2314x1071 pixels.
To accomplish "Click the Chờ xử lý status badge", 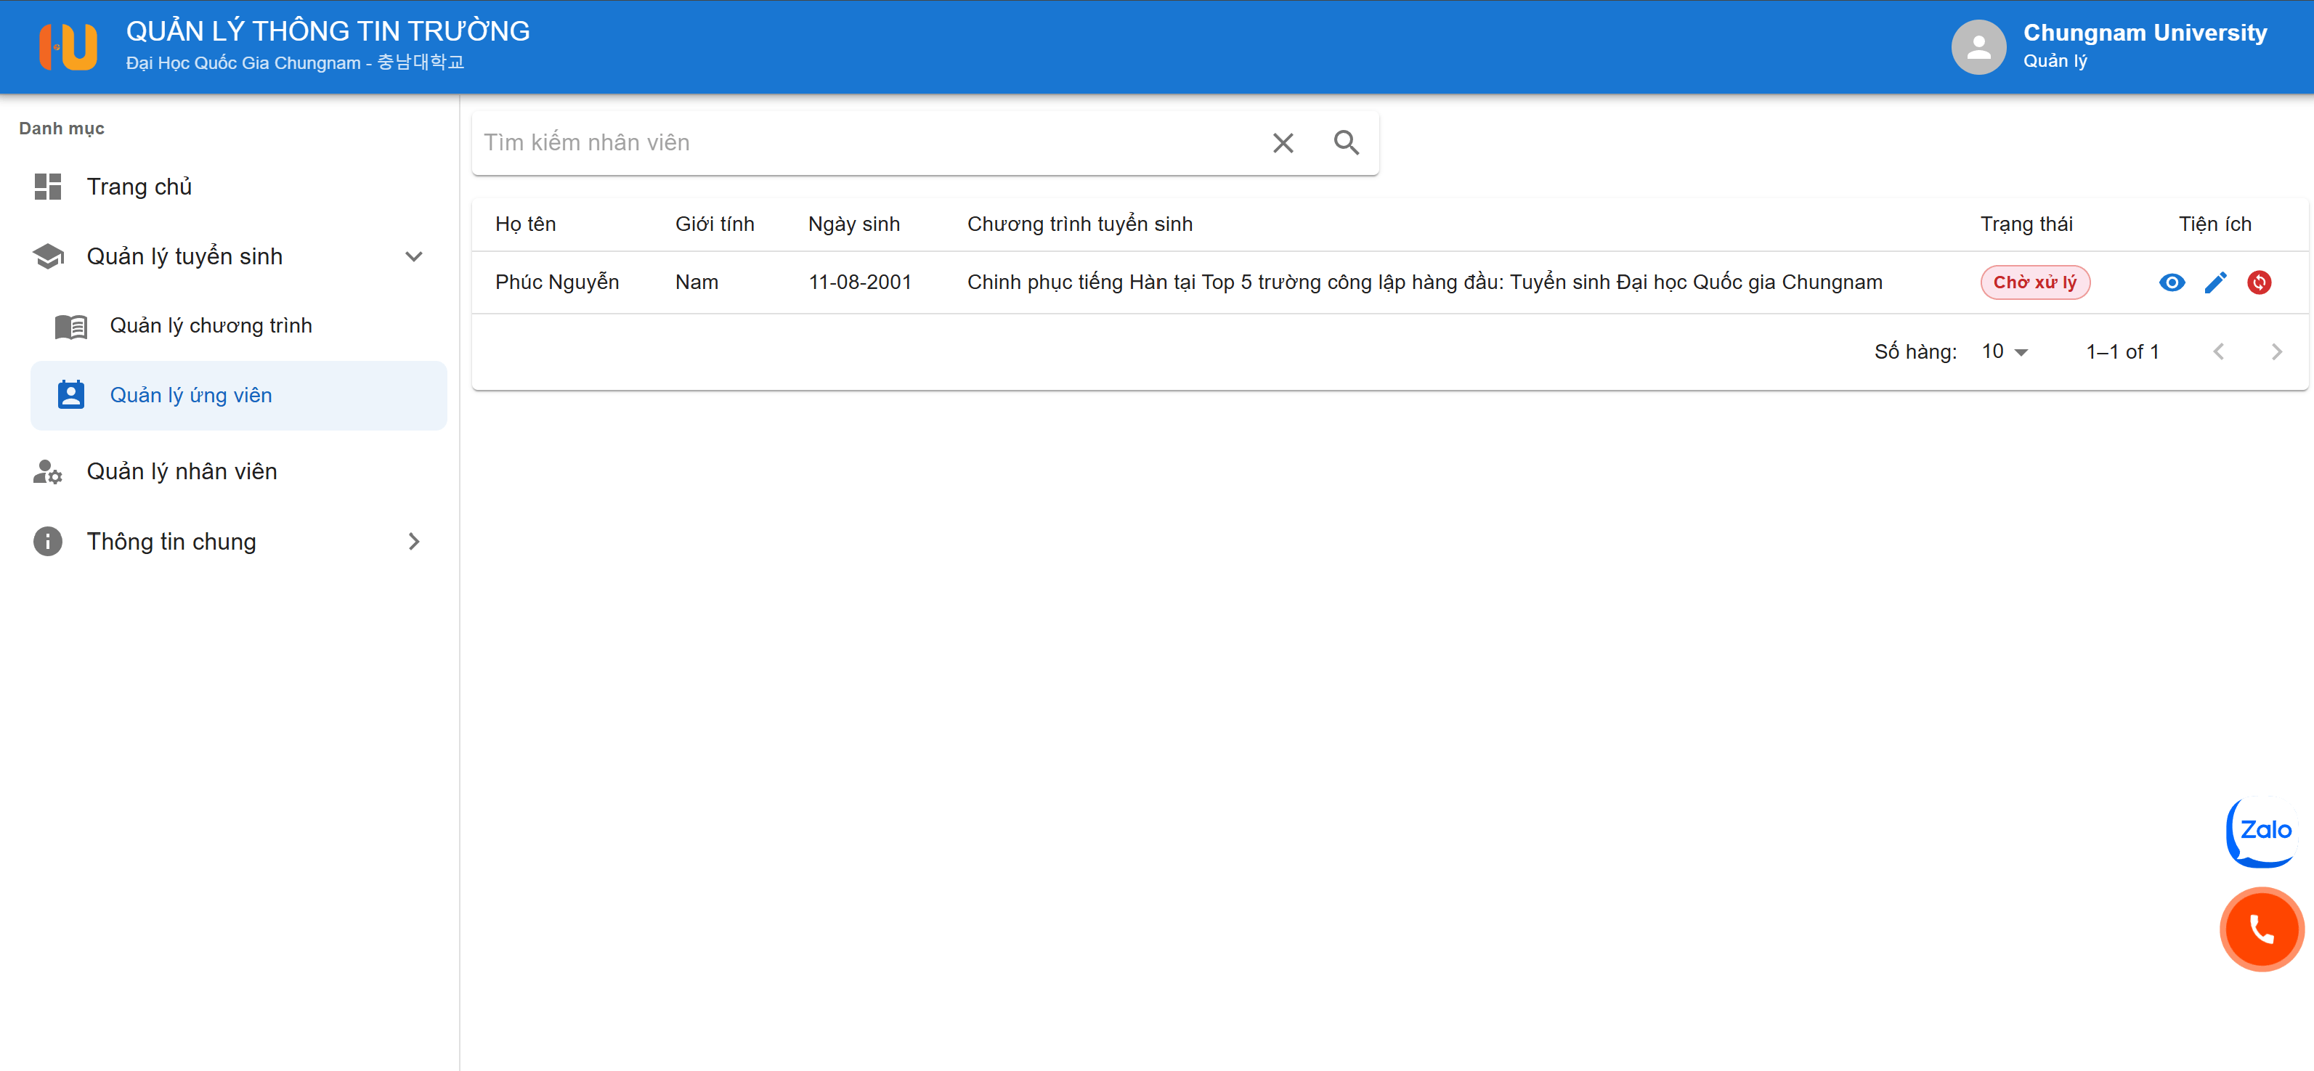I will [x=2034, y=282].
